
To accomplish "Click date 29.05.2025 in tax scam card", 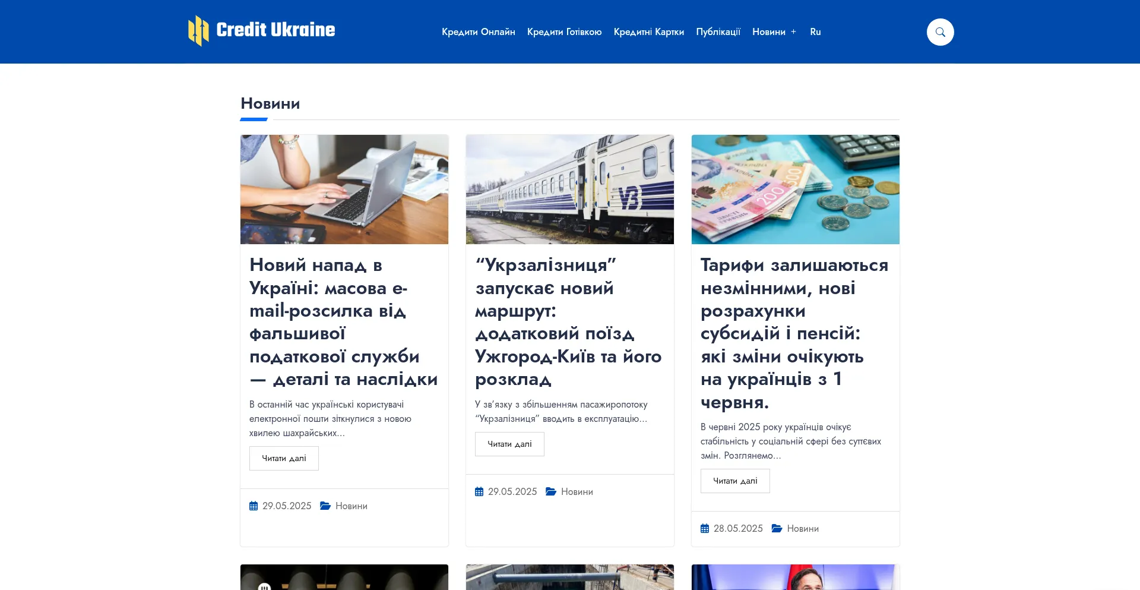I will coord(287,506).
